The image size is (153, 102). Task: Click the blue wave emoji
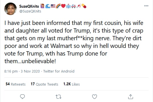(48, 6)
